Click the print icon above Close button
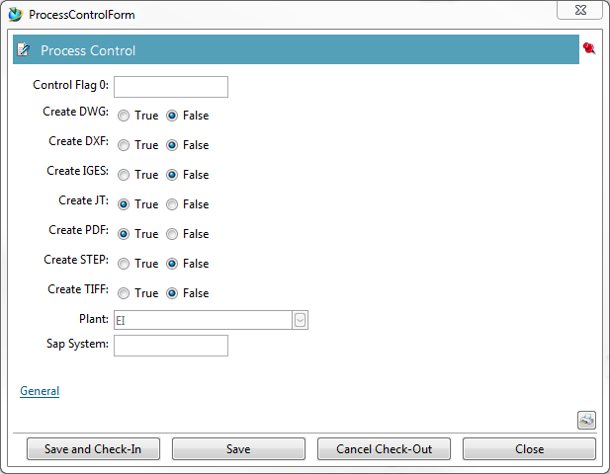The image size is (610, 474). pos(586,421)
